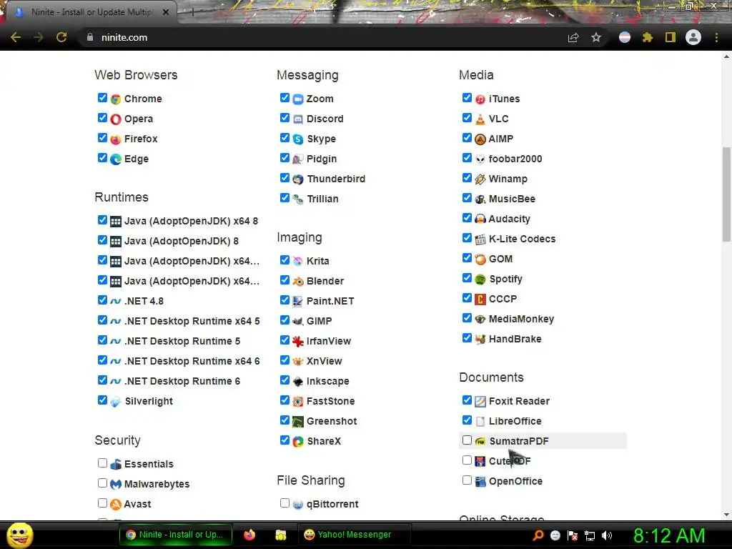The width and height of the screenshot is (732, 549).
Task: Open the smiley start button on taskbar
Action: coord(19,535)
